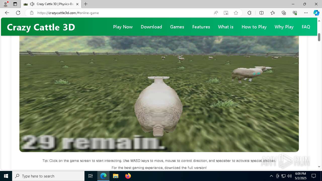Toggle split screen view

point(261,13)
